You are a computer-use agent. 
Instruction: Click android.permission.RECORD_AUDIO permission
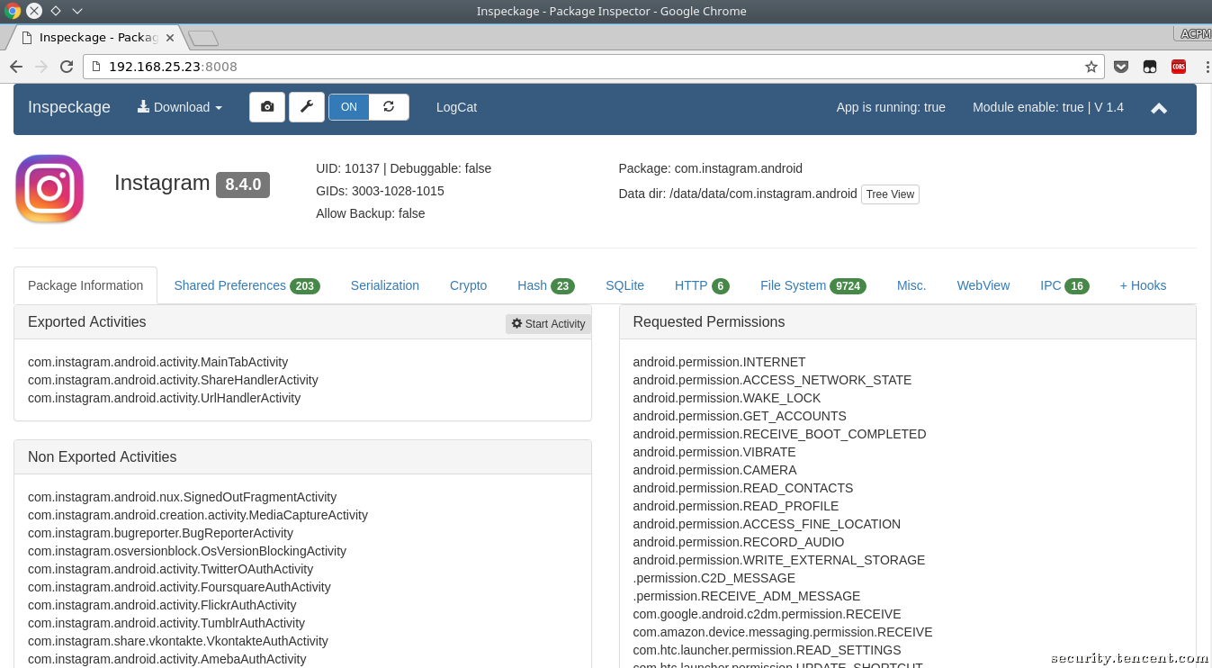pos(738,542)
